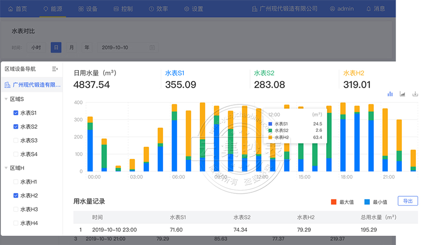Switch to bar chart view icon
The height and width of the screenshot is (245, 423).
(x=390, y=94)
